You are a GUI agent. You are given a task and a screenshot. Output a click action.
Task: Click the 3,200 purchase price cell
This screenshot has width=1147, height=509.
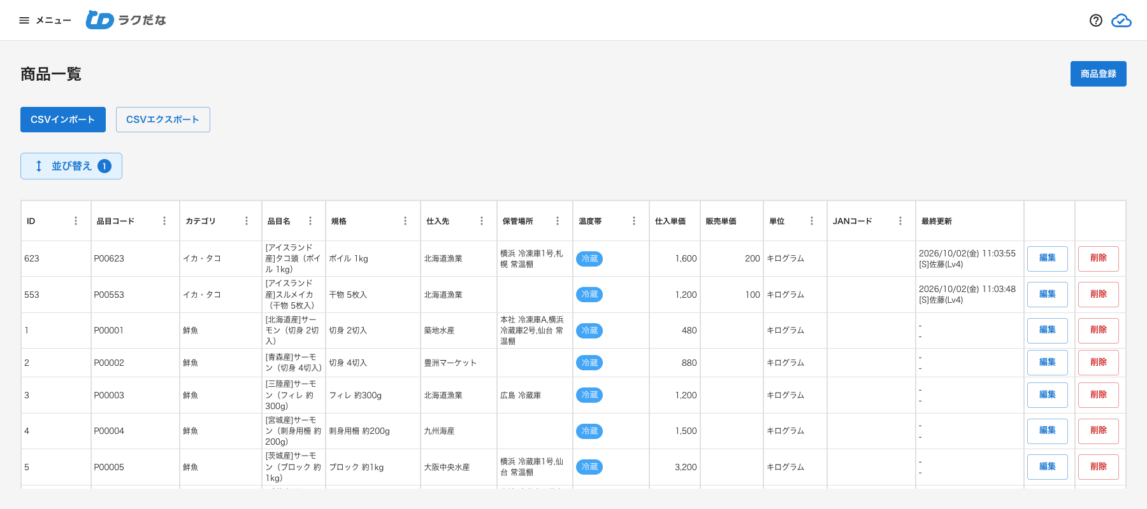point(675,467)
